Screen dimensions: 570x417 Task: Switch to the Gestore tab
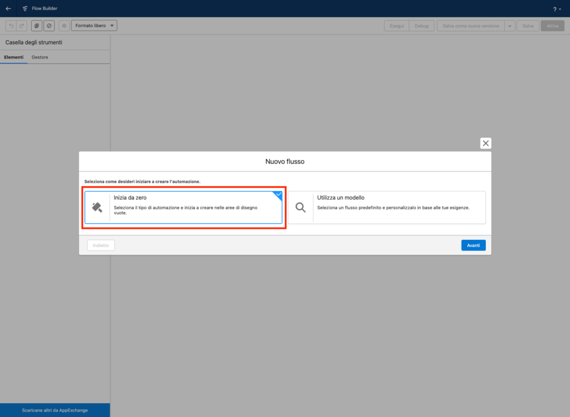click(40, 57)
